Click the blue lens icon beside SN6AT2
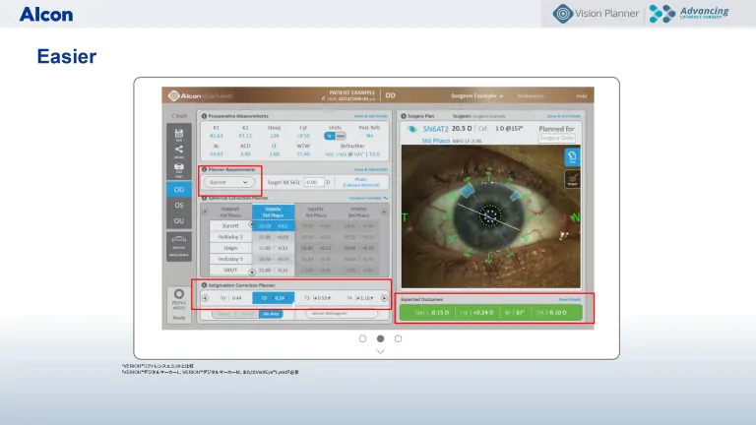Viewport: 756px width, 425px height. (411, 129)
